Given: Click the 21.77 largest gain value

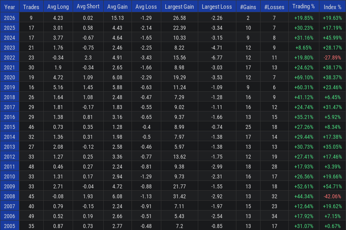Looking at the screenshot, I should (x=180, y=186).
